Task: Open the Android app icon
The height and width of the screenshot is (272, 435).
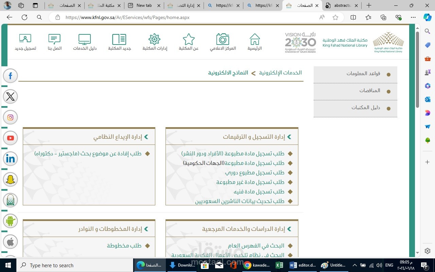Action: click(10, 221)
